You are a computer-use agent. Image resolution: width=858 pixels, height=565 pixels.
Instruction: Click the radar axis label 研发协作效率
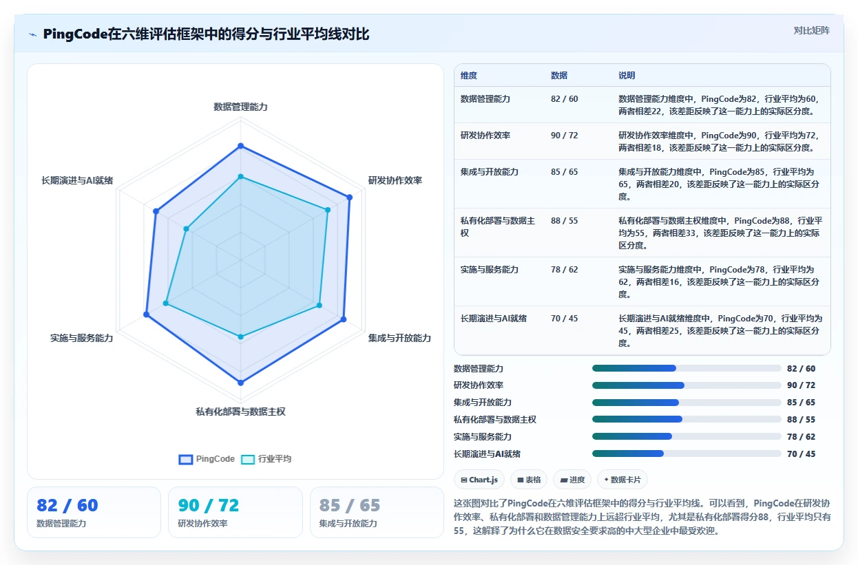click(395, 180)
